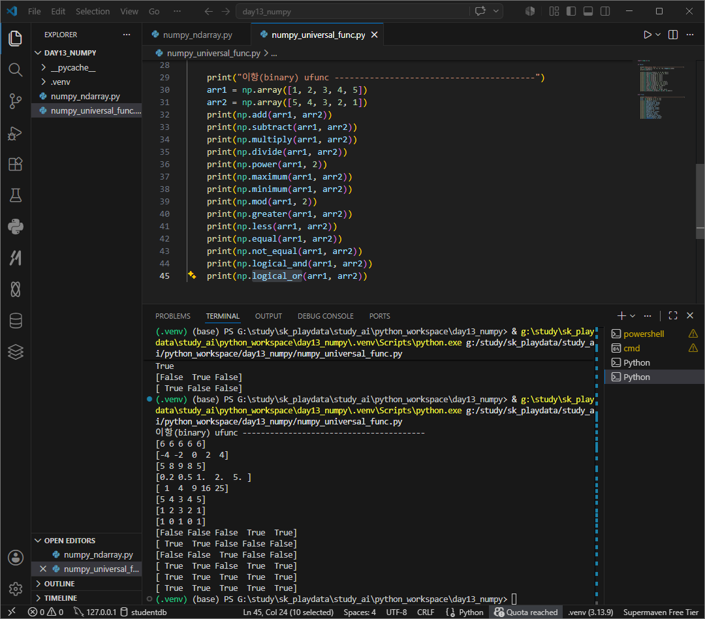Open the File menu
The width and height of the screenshot is (705, 619).
(34, 11)
